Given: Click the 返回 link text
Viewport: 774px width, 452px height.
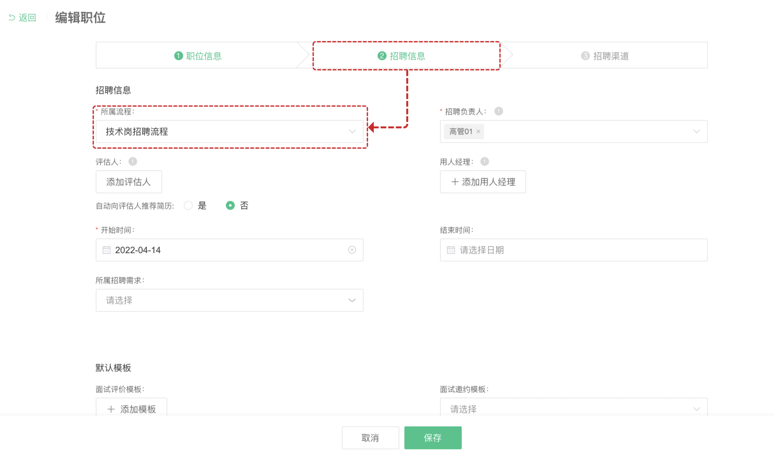Looking at the screenshot, I should click(x=28, y=18).
